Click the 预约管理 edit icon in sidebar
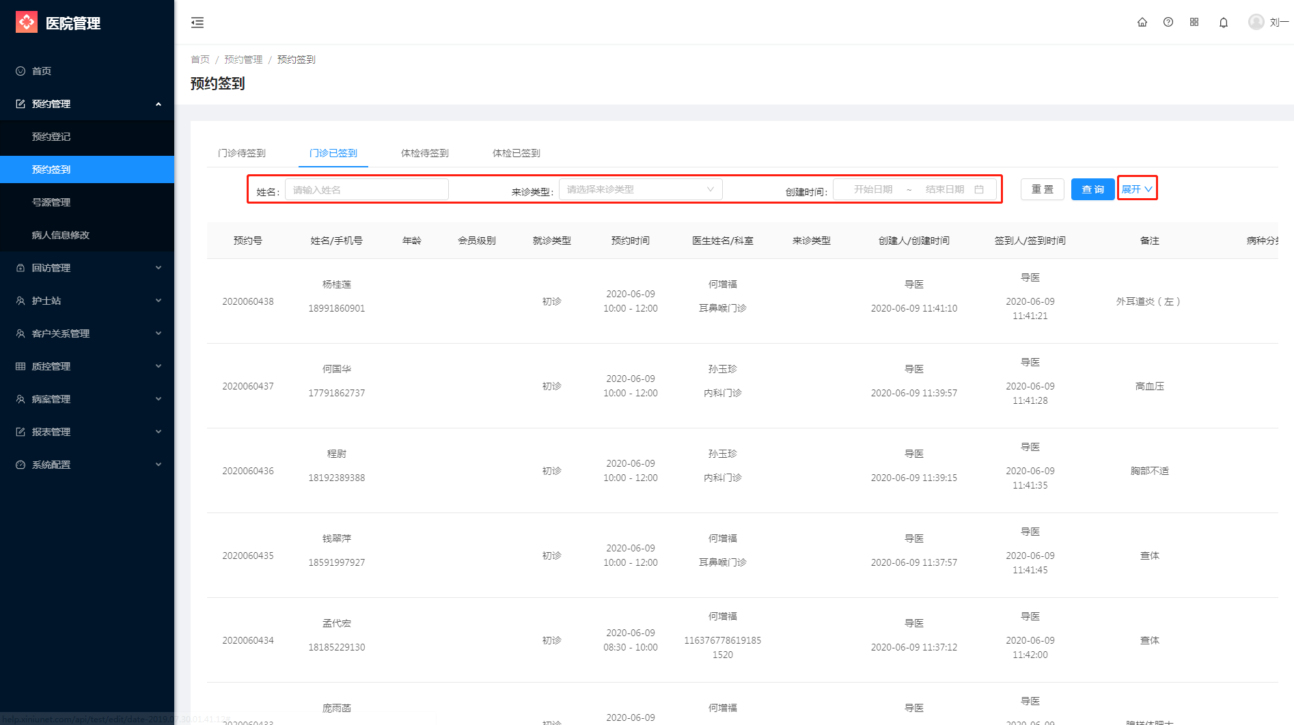Image resolution: width=1294 pixels, height=725 pixels. pos(20,104)
